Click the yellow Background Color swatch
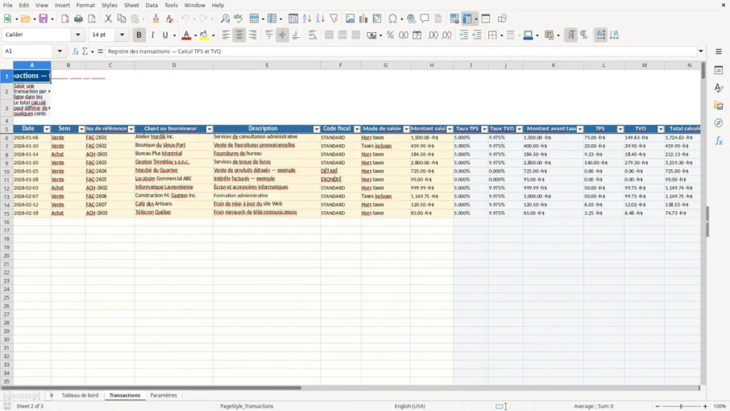 click(204, 35)
